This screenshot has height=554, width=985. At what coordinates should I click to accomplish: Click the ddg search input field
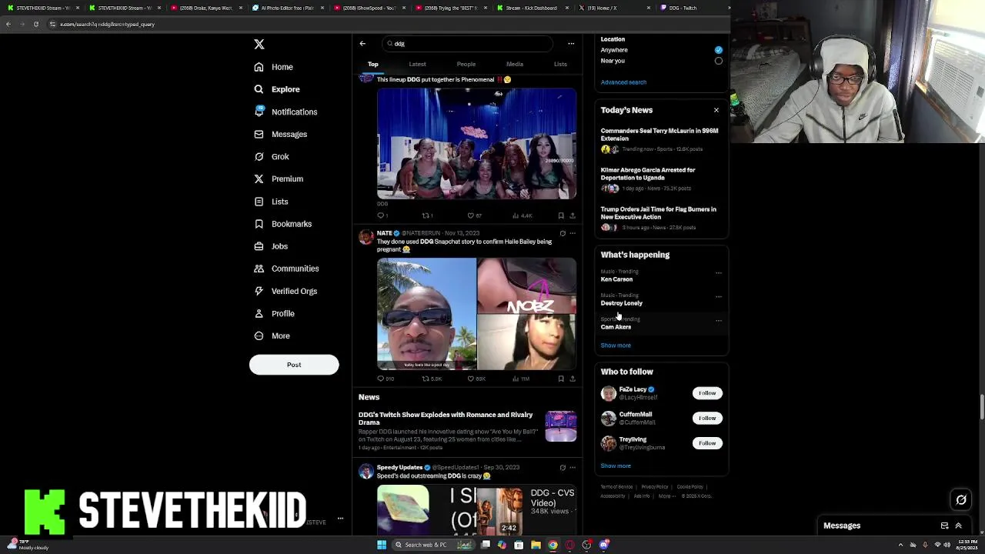tap(467, 44)
